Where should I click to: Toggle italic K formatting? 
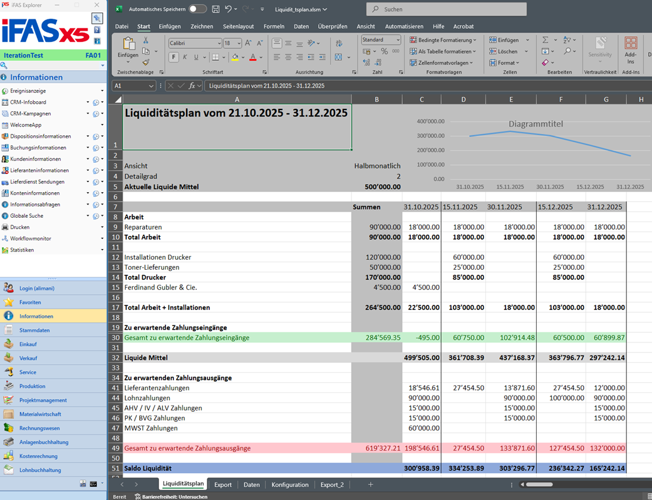click(x=185, y=57)
